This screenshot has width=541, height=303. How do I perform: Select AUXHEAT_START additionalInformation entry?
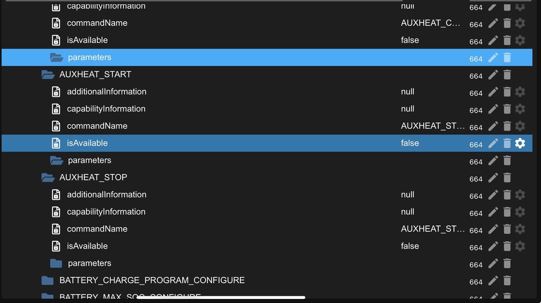tap(106, 92)
